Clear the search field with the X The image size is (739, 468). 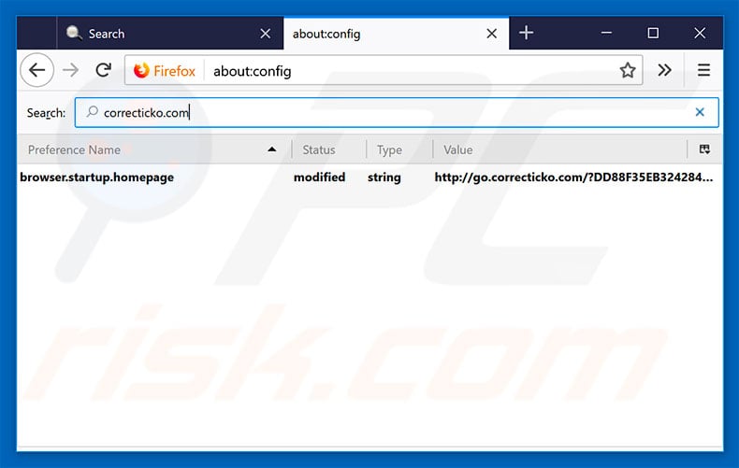tap(700, 112)
